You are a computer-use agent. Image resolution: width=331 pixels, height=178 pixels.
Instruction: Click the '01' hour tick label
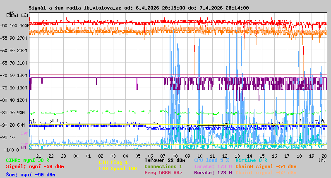[88, 156]
